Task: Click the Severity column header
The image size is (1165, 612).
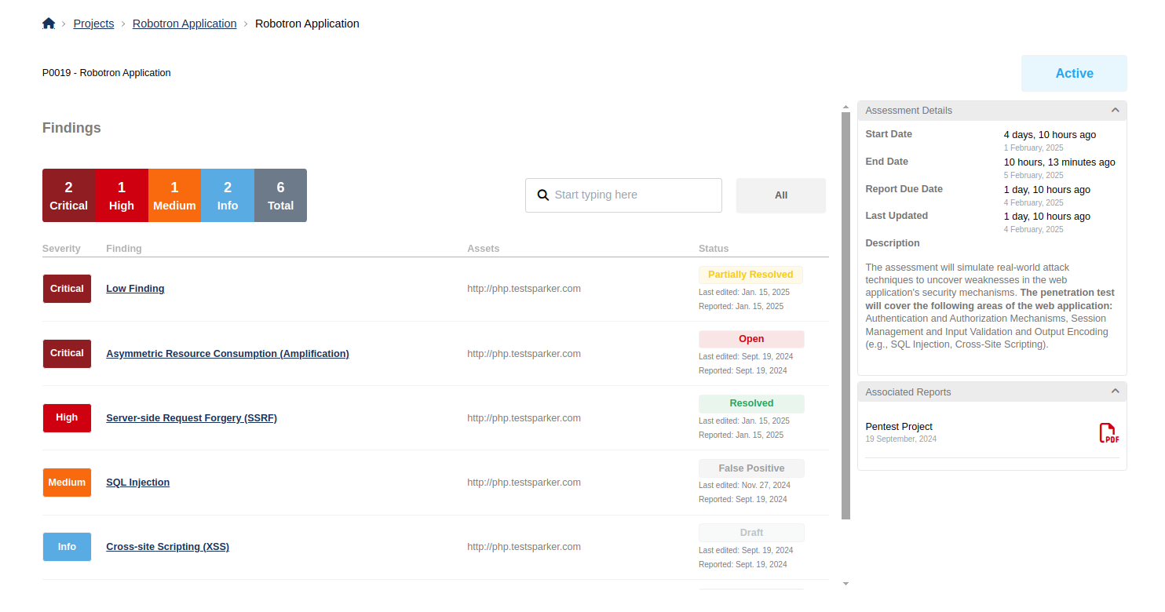Action: (x=61, y=249)
